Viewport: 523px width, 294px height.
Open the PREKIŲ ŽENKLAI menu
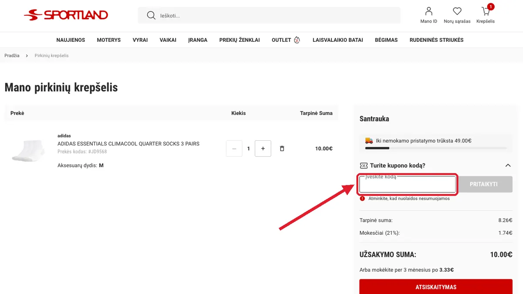tap(239, 40)
